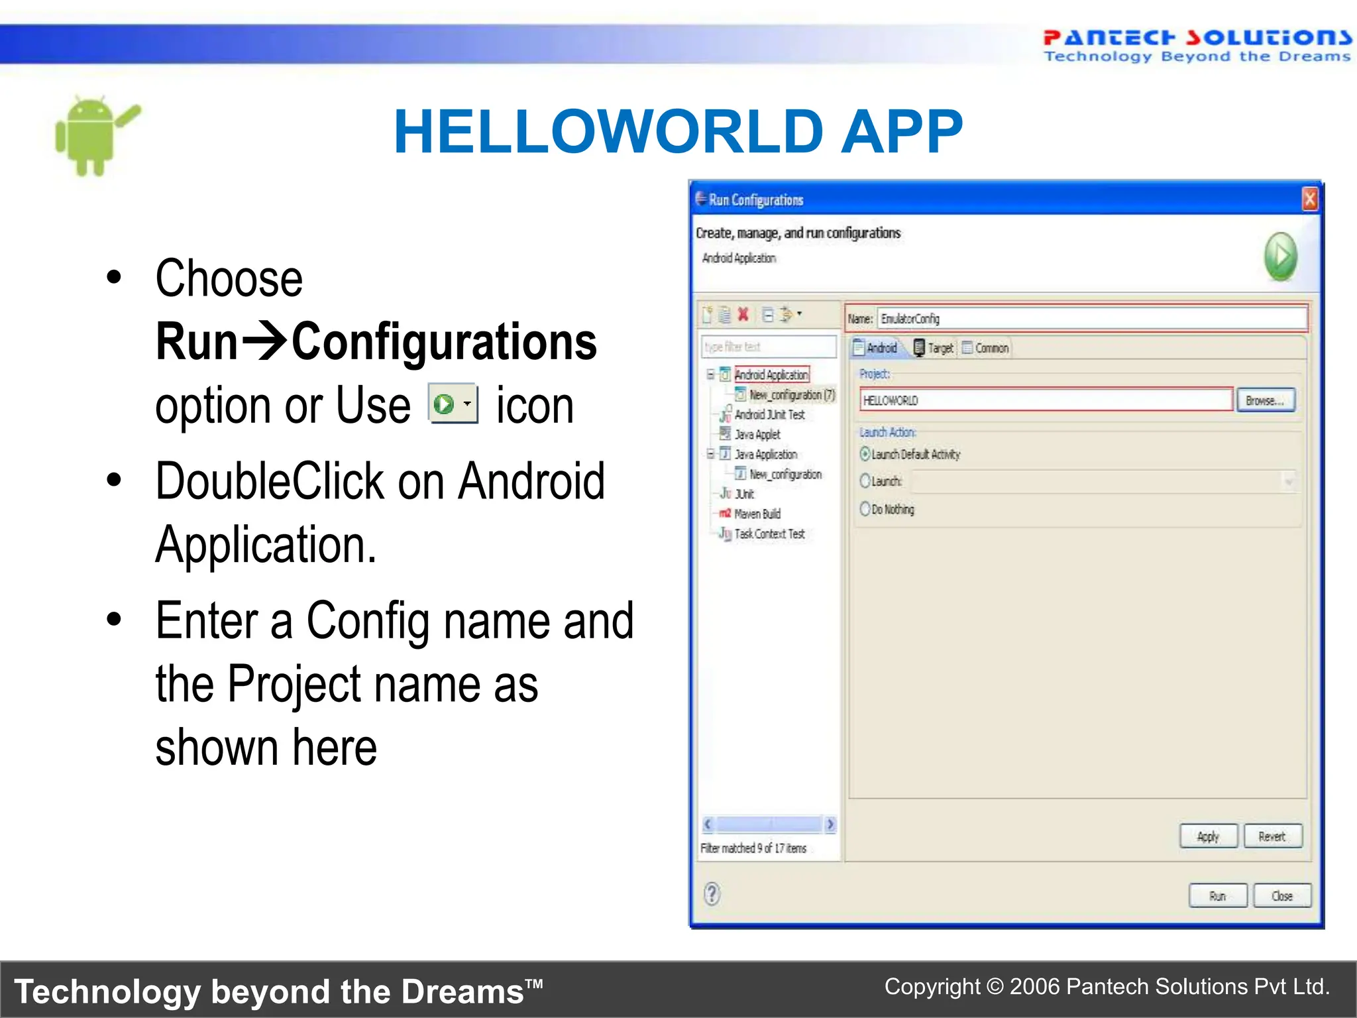Click the tree horizontal scrollbar thumb
The image size is (1357, 1018).
(770, 824)
